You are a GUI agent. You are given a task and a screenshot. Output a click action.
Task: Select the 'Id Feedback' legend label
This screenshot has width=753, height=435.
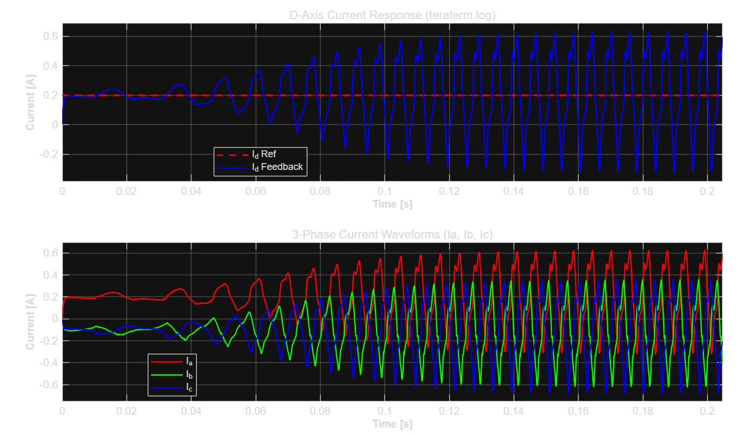point(277,167)
